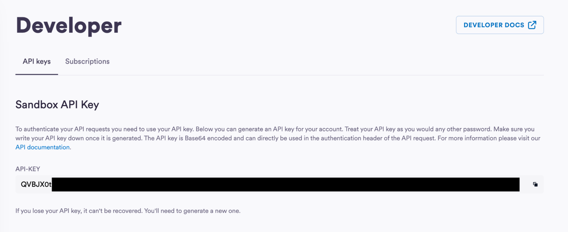Select the API keys tab
This screenshot has height=232, width=568.
click(37, 61)
